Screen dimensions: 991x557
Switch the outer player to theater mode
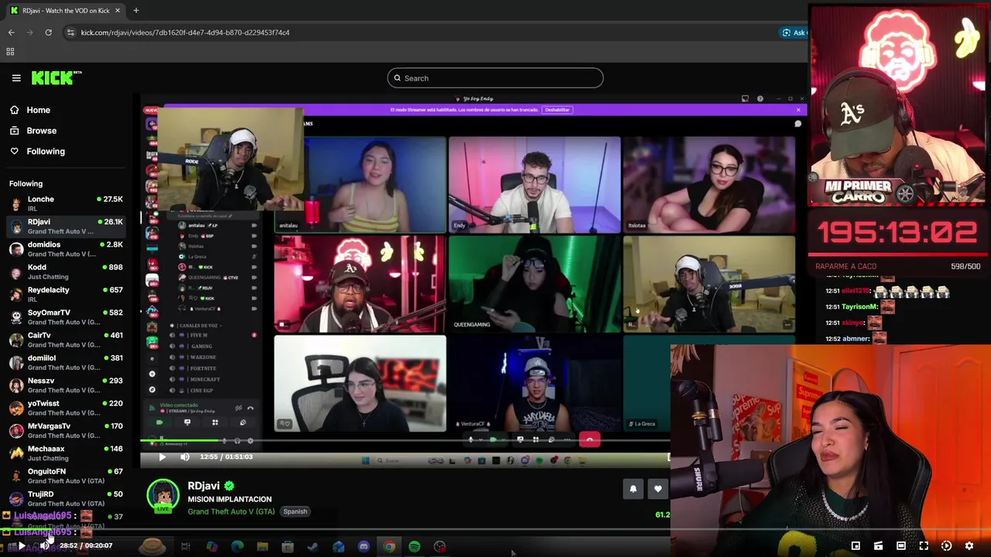tap(900, 546)
